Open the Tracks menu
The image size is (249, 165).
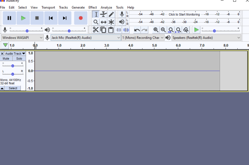(63, 7)
